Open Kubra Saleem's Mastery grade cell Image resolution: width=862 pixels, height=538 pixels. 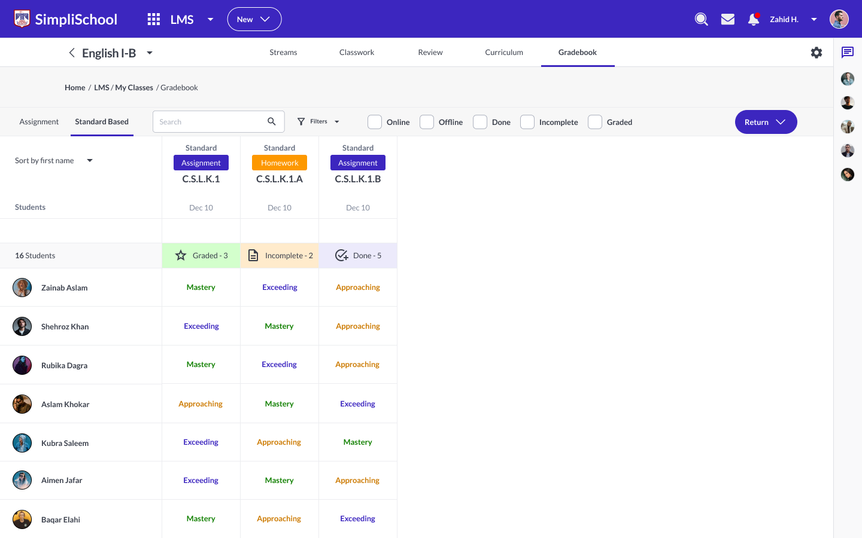(358, 442)
